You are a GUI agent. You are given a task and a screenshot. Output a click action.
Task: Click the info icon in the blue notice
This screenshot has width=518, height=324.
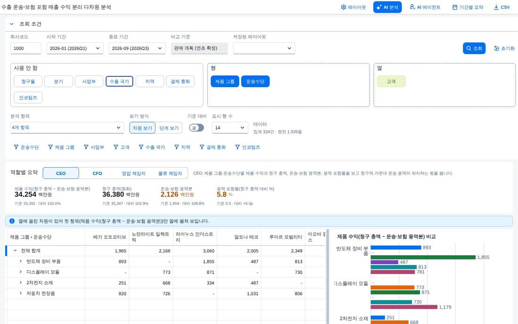(x=12, y=221)
